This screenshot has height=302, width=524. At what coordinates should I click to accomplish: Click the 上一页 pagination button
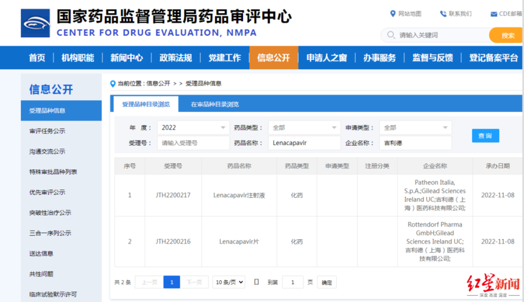149,283
